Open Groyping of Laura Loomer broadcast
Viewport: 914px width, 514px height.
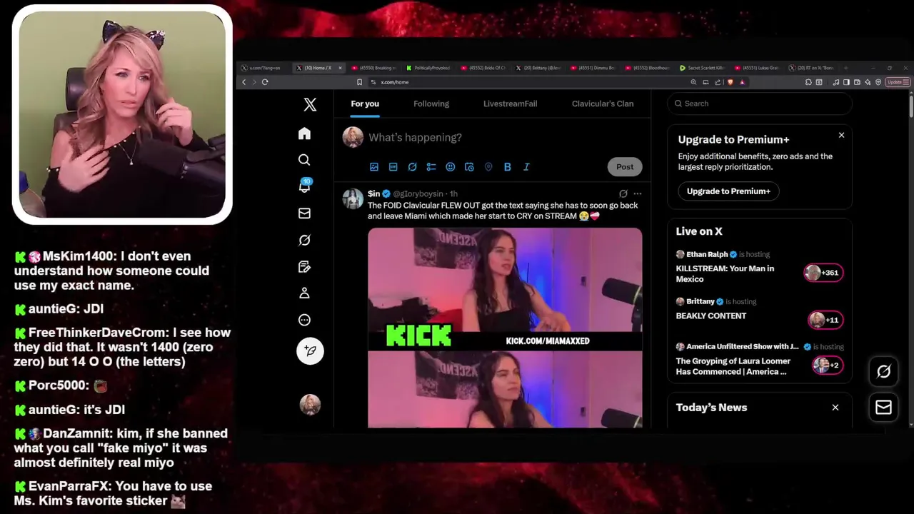(x=733, y=366)
